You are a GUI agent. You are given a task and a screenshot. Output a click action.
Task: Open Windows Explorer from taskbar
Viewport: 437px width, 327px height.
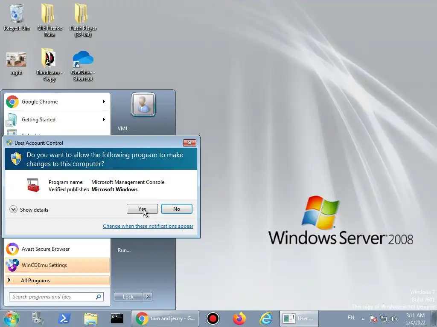(x=90, y=318)
